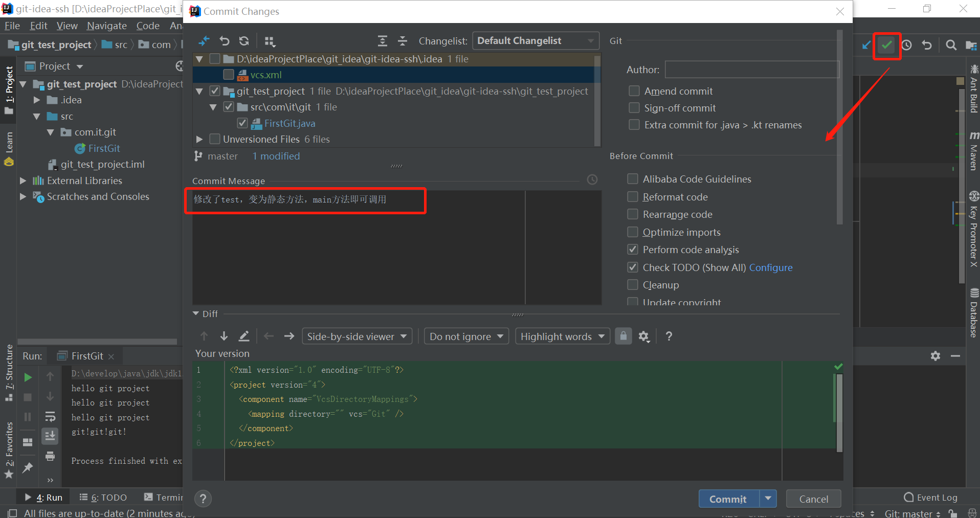The width and height of the screenshot is (980, 518).
Task: Click the Diff help question mark
Action: (x=669, y=336)
